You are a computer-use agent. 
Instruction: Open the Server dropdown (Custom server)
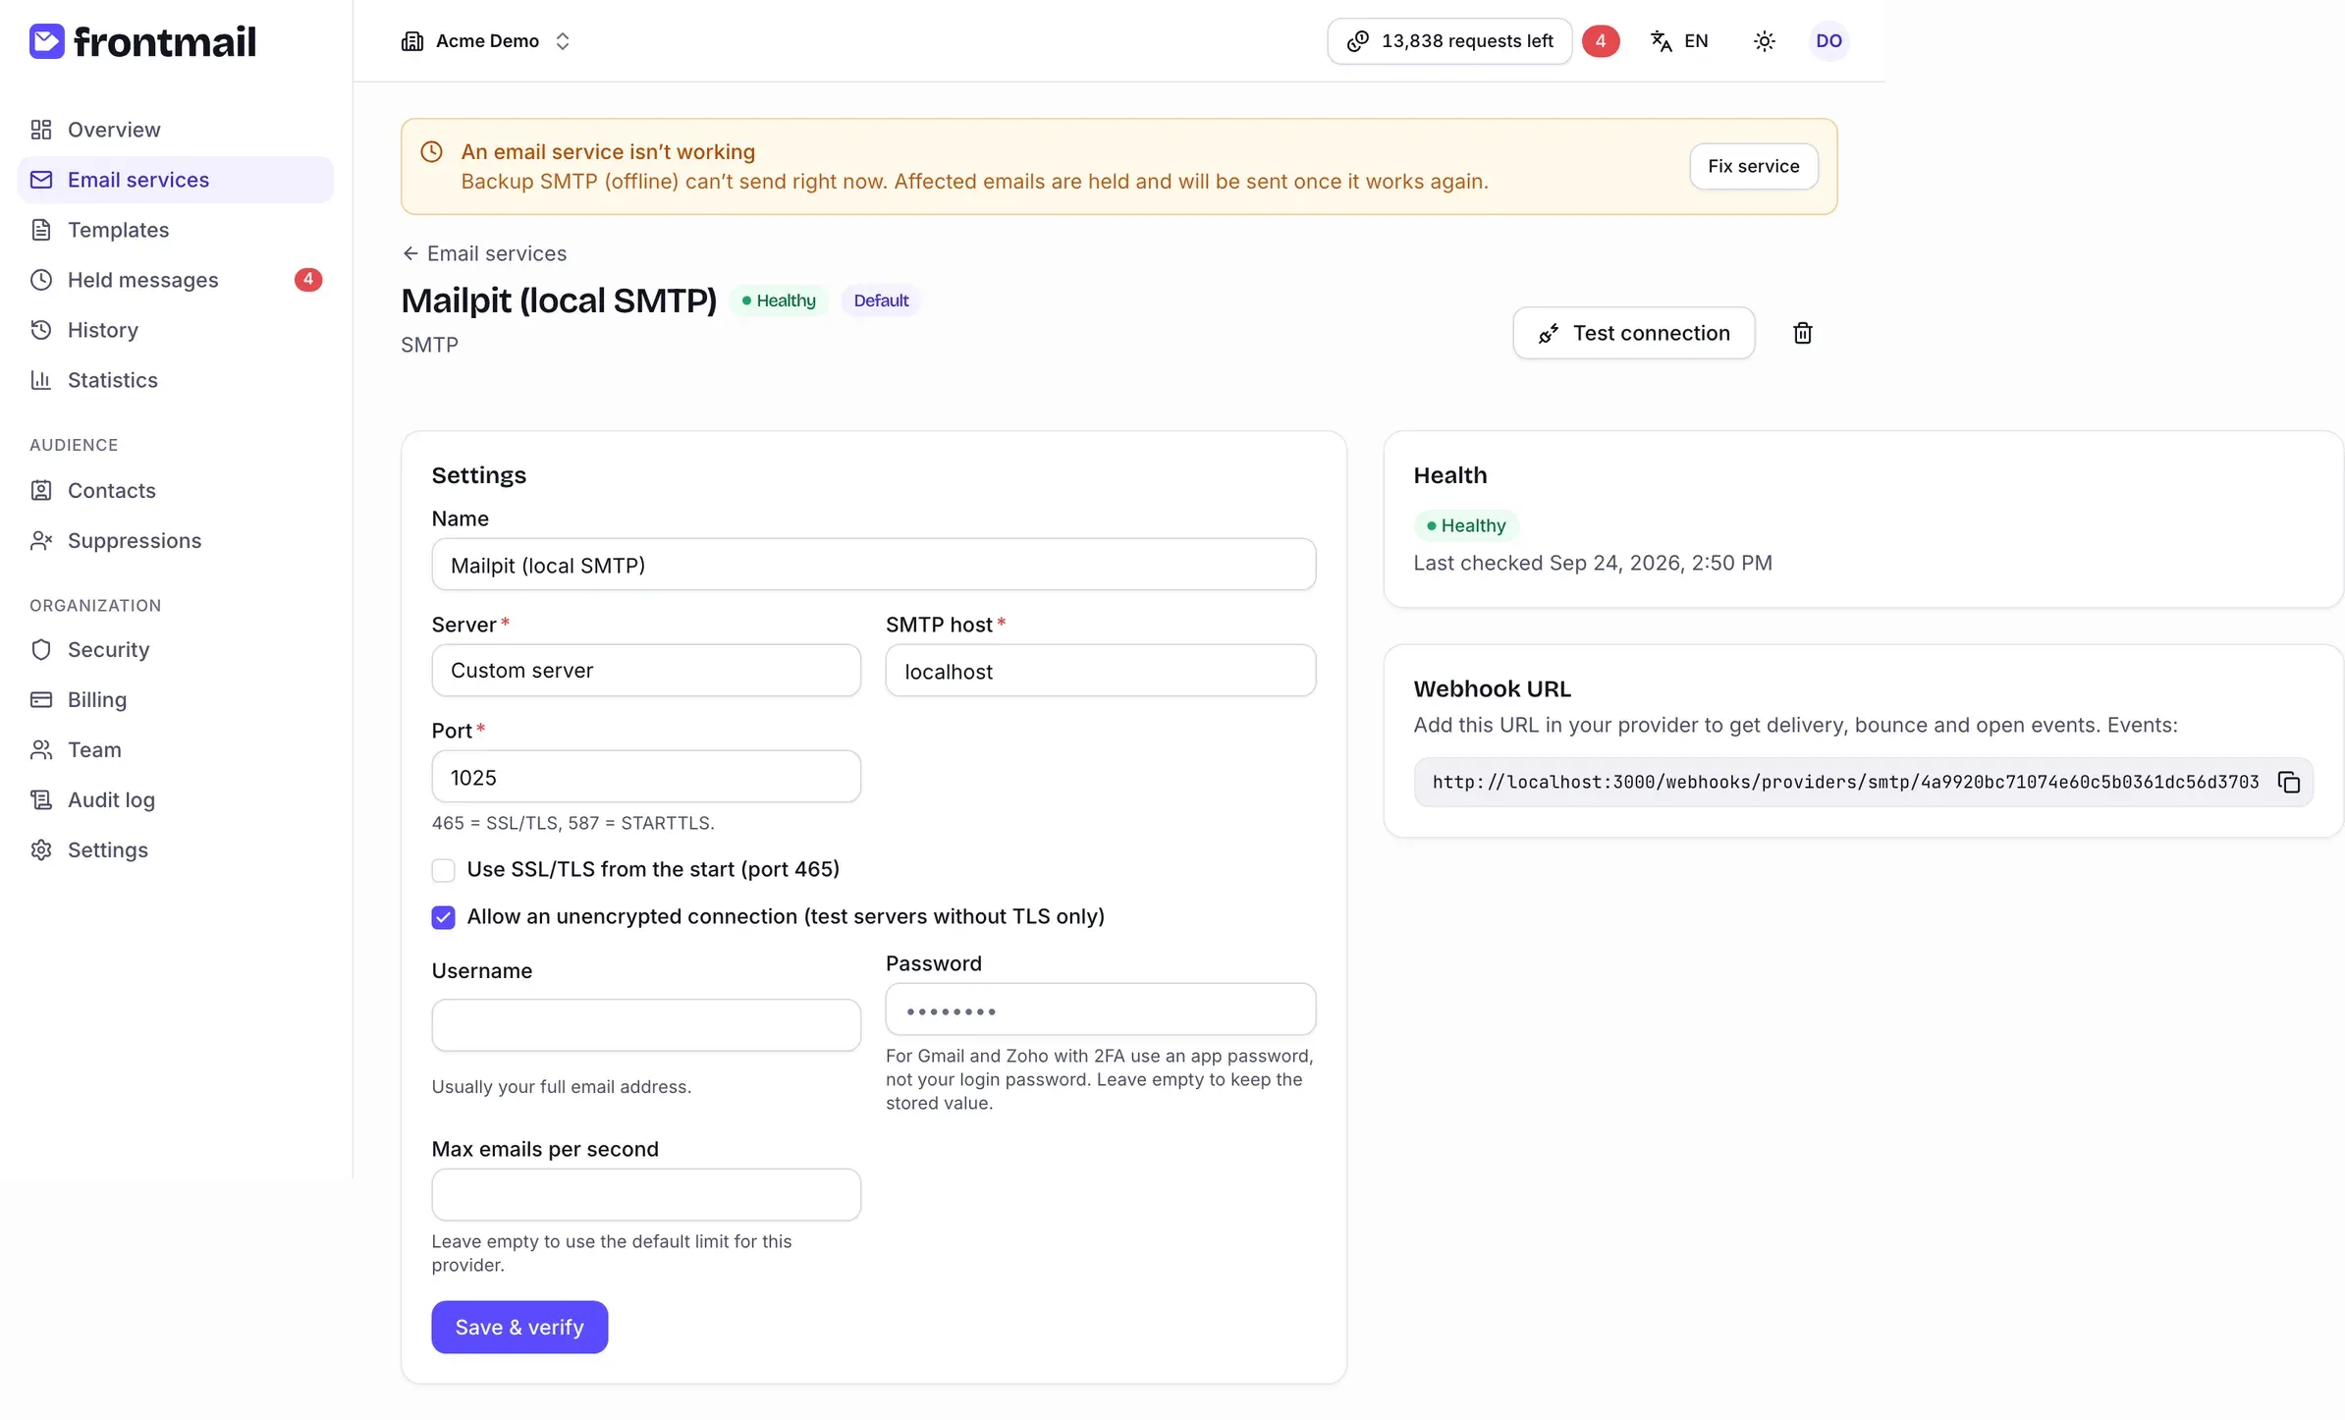pyautogui.click(x=646, y=671)
